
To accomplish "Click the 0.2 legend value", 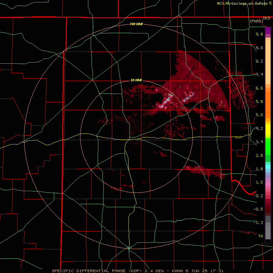I will [259, 196].
